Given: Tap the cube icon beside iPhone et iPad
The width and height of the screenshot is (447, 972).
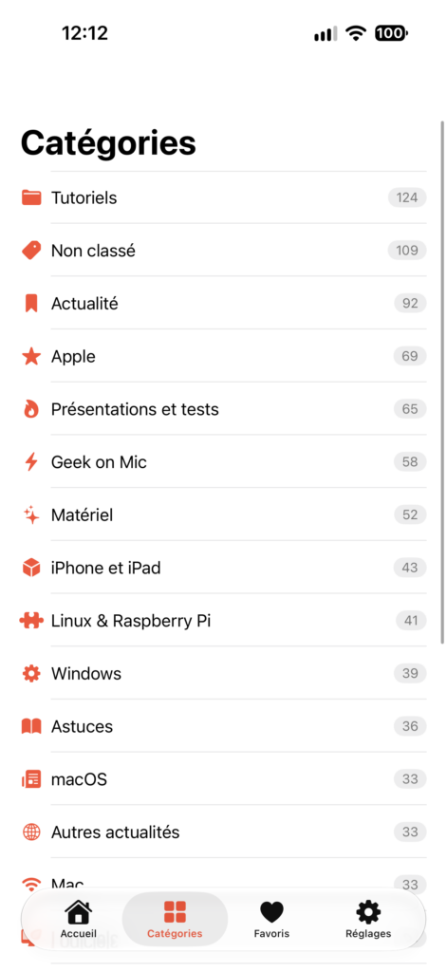Looking at the screenshot, I should (31, 568).
